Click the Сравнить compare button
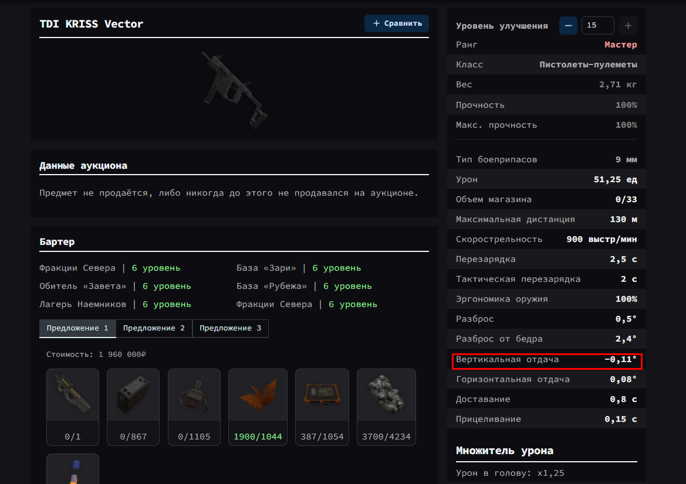This screenshot has height=484, width=686. click(x=396, y=23)
